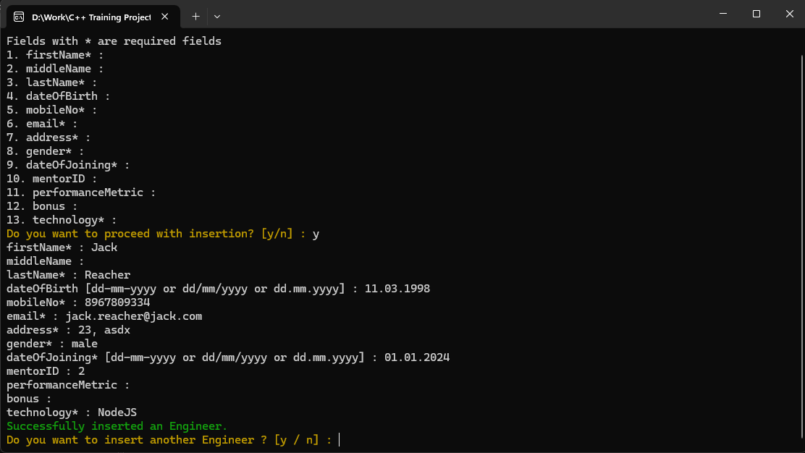Click the 'mentorID : 2' line

point(45,371)
